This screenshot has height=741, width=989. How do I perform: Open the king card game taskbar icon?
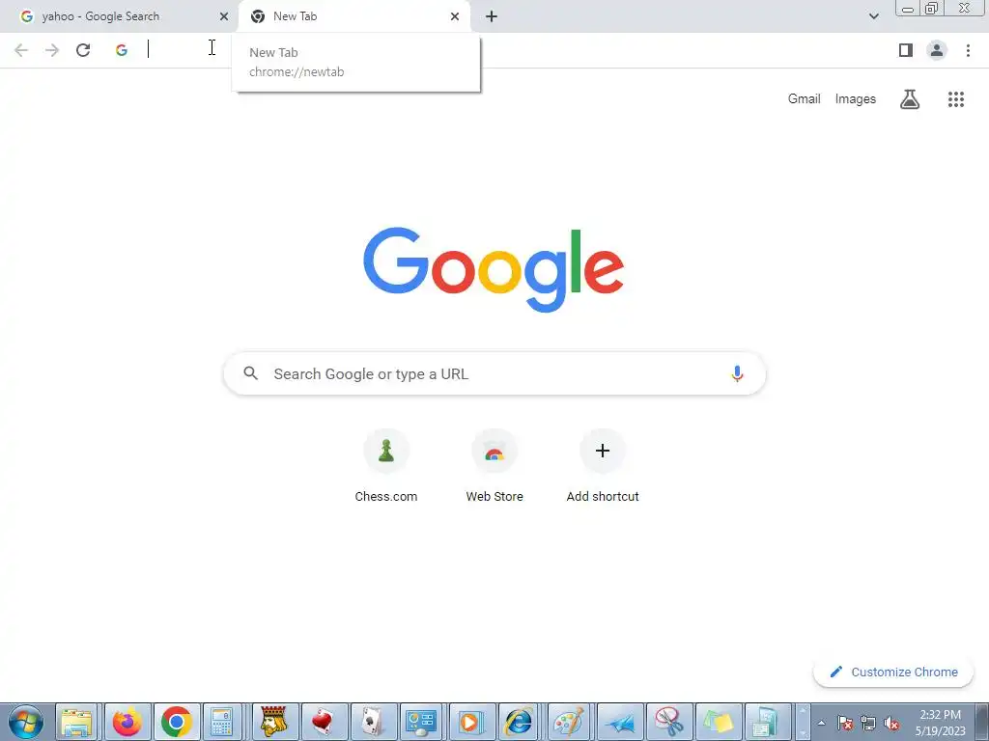pos(273,722)
